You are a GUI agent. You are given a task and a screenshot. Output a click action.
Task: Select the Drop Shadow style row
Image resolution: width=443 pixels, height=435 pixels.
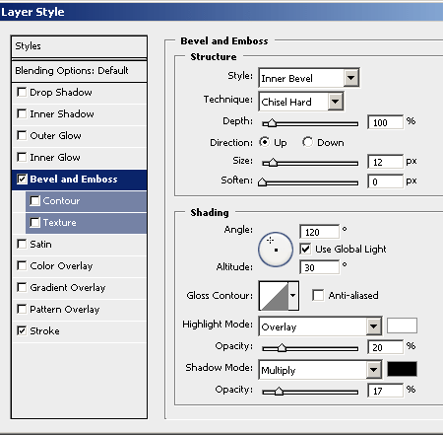(x=79, y=93)
